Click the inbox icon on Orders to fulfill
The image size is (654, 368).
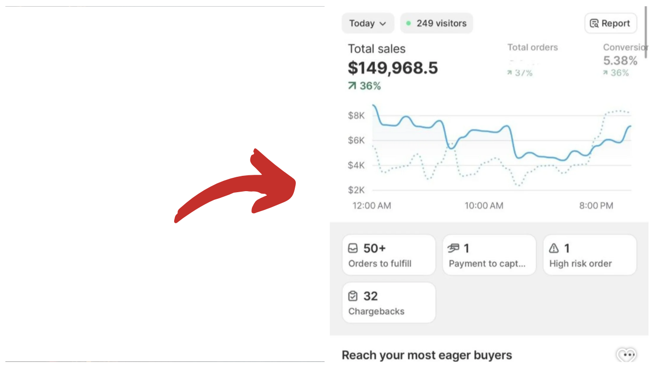(x=353, y=248)
